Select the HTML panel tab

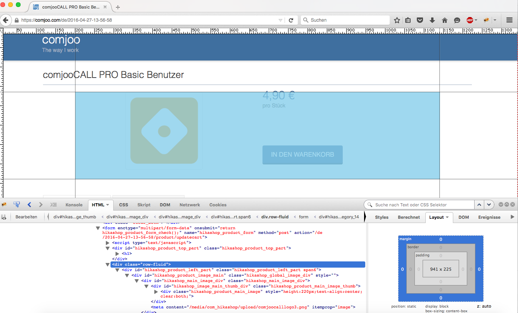(x=100, y=205)
